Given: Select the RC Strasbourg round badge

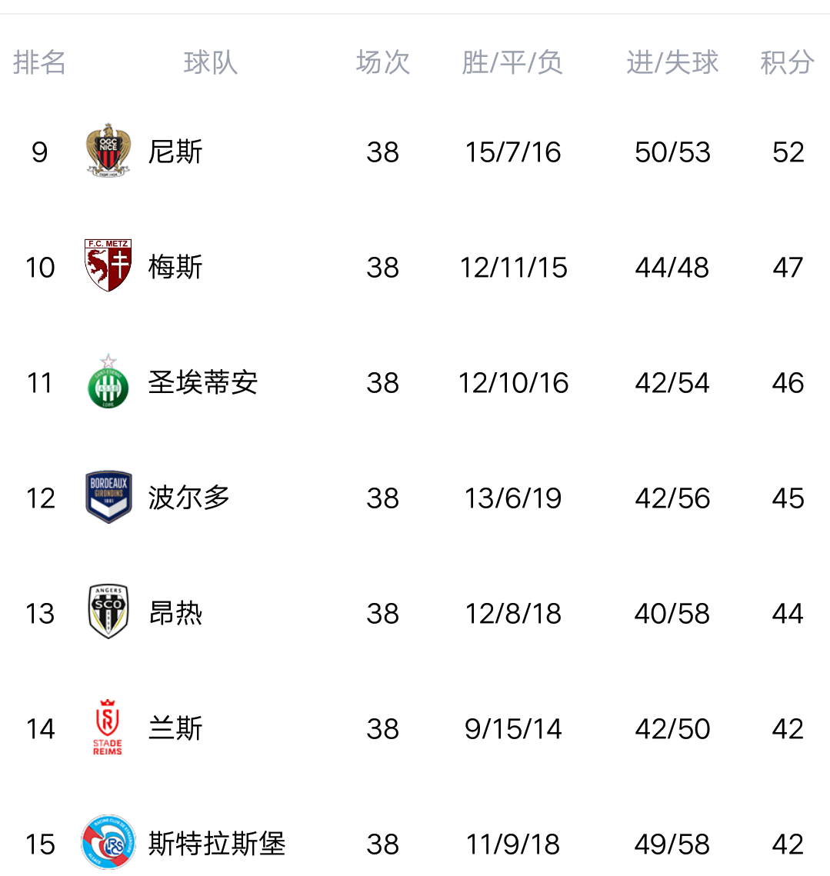Looking at the screenshot, I should 108,843.
